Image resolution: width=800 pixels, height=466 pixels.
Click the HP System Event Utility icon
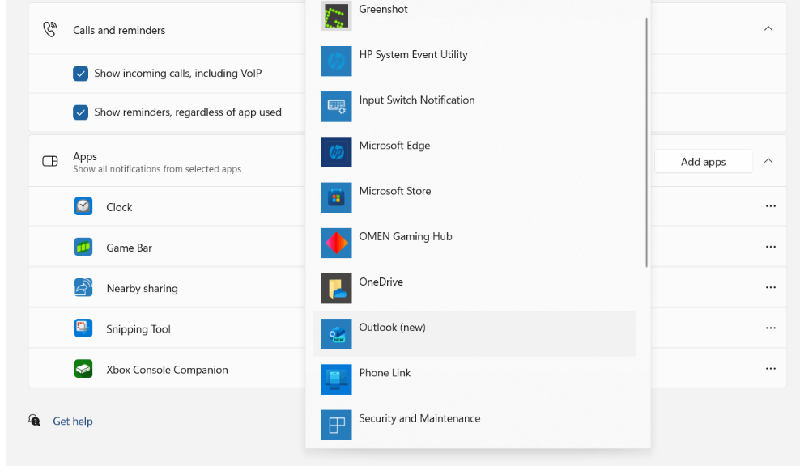tap(336, 61)
